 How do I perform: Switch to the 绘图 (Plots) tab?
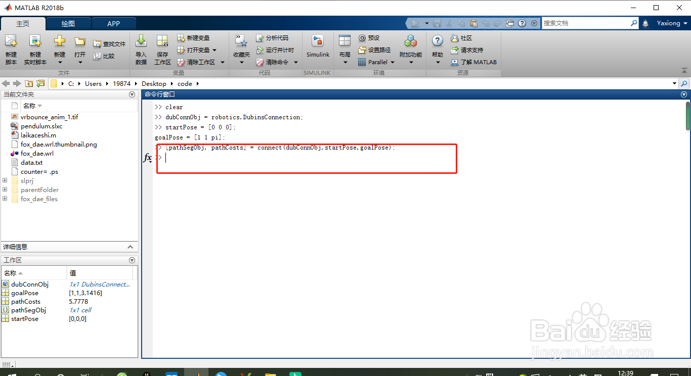(68, 24)
